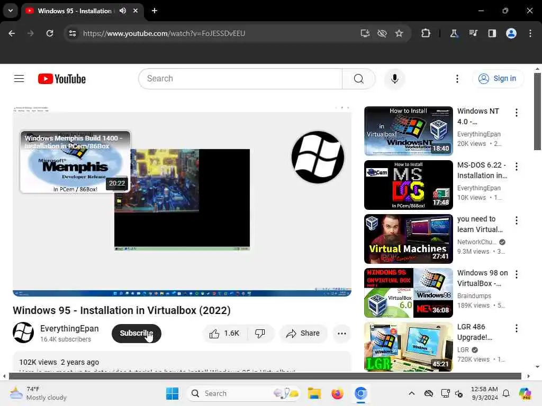The image size is (542, 406).
Task: Focus the YouTube search field
Action: (x=241, y=79)
